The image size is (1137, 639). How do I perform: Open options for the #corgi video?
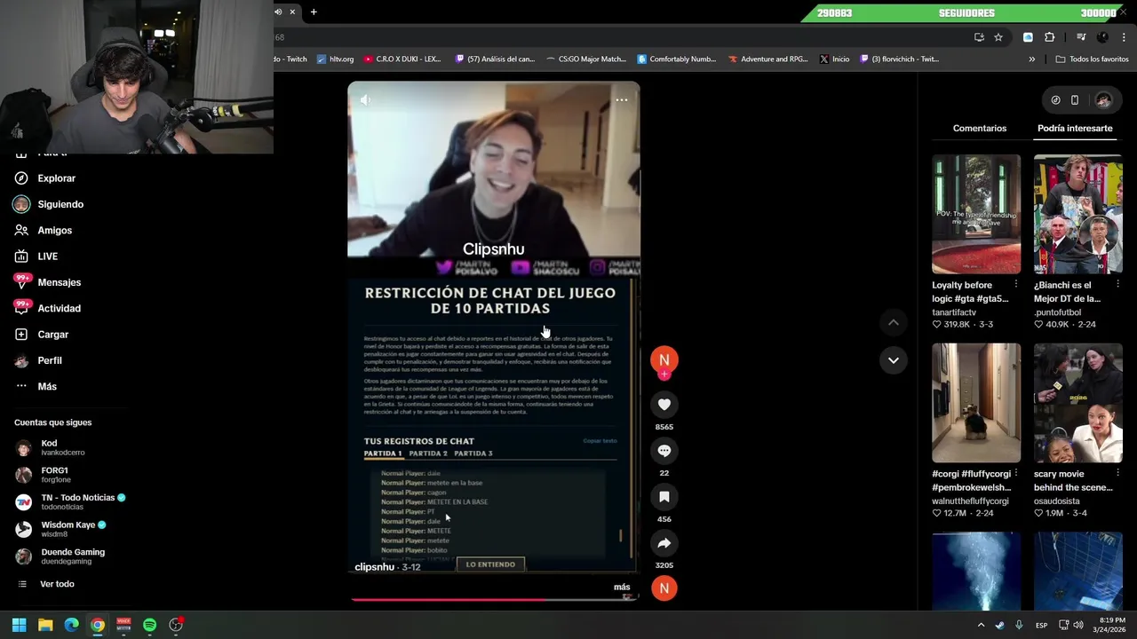pyautogui.click(x=1016, y=473)
